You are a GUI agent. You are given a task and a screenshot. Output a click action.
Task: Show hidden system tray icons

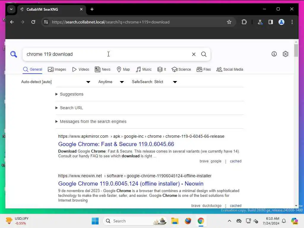click(x=229, y=221)
